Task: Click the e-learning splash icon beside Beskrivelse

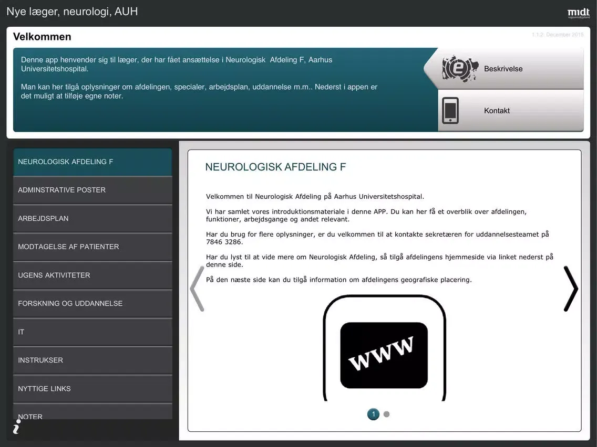Action: click(x=459, y=69)
